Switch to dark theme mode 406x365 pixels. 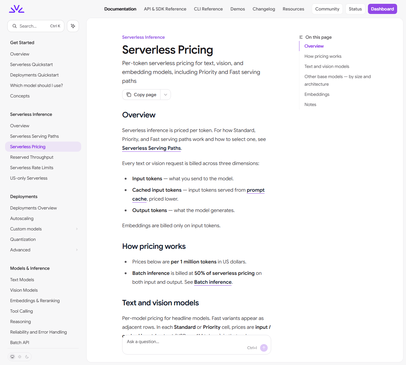click(27, 357)
